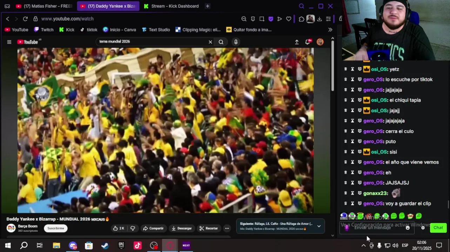Click the taskbar volume speaker icon
The height and width of the screenshot is (252, 450).
pos(395,245)
